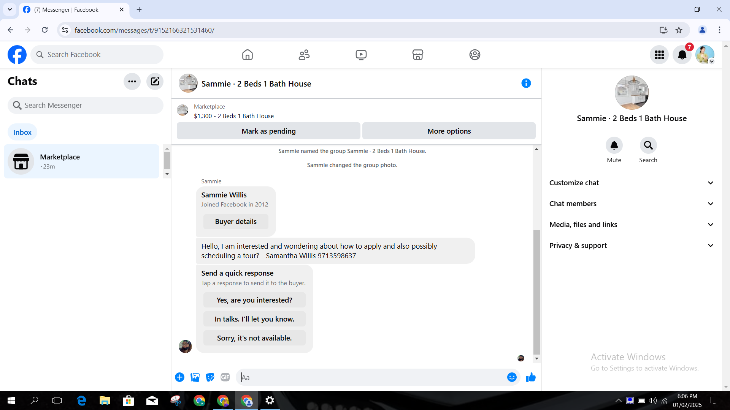Attach a photo file to message

(x=195, y=377)
